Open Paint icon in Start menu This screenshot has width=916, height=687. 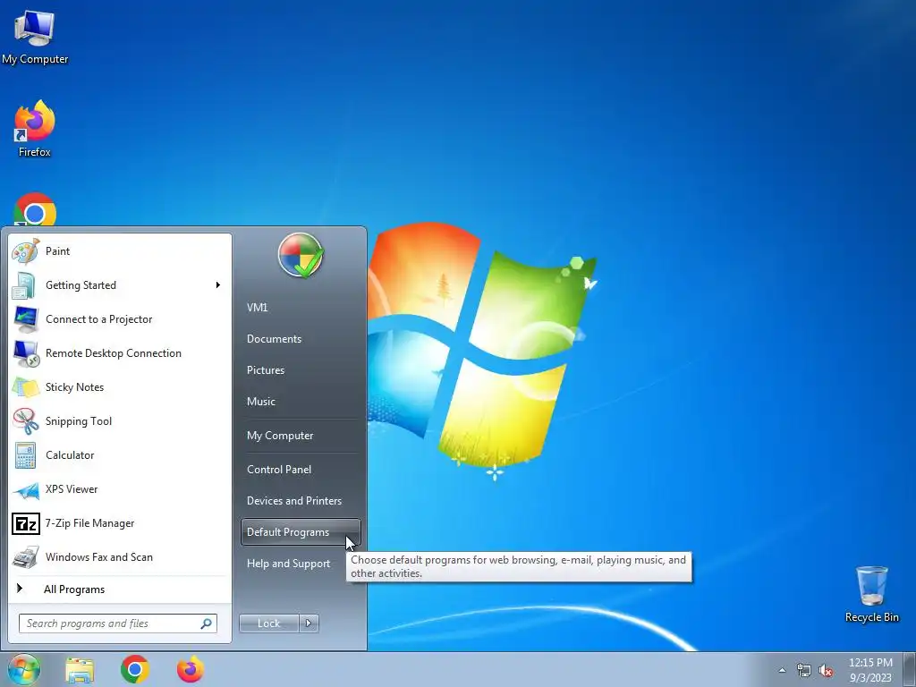[x=26, y=251]
